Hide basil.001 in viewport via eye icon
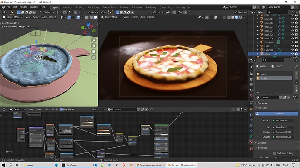This screenshot has height=168, width=300. tap(293, 19)
